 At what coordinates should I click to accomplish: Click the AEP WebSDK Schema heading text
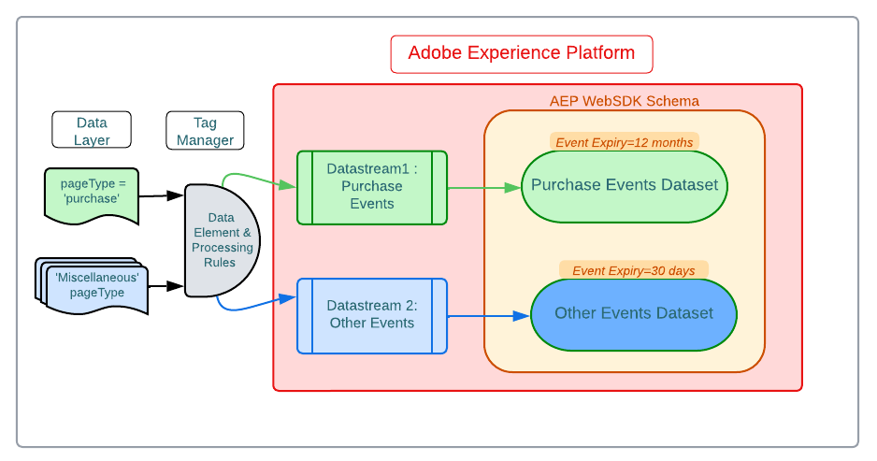pos(624,101)
